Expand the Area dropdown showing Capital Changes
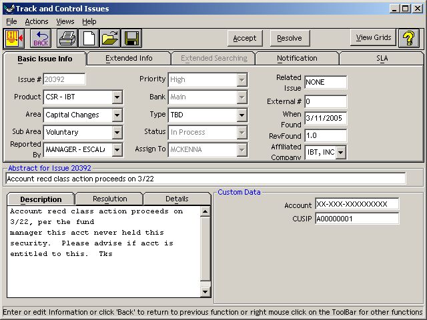This screenshot has height=320, width=427. [x=117, y=115]
